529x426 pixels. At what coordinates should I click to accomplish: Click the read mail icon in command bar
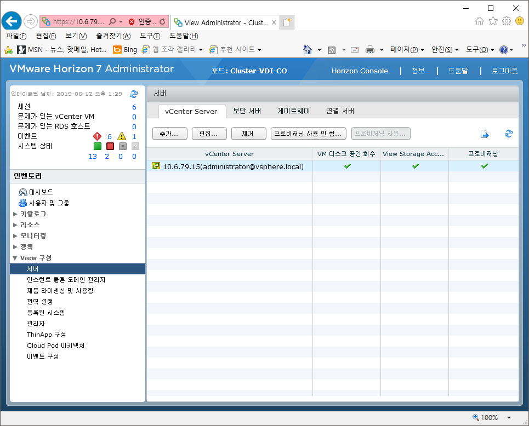tap(355, 50)
